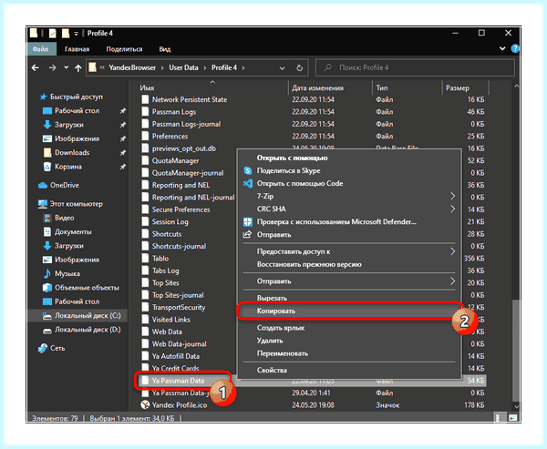Go up one folder level arrow
The width and height of the screenshot is (547, 449).
[x=78, y=67]
